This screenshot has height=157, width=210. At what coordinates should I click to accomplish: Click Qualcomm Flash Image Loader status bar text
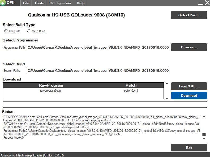pyautogui.click(x=26, y=155)
